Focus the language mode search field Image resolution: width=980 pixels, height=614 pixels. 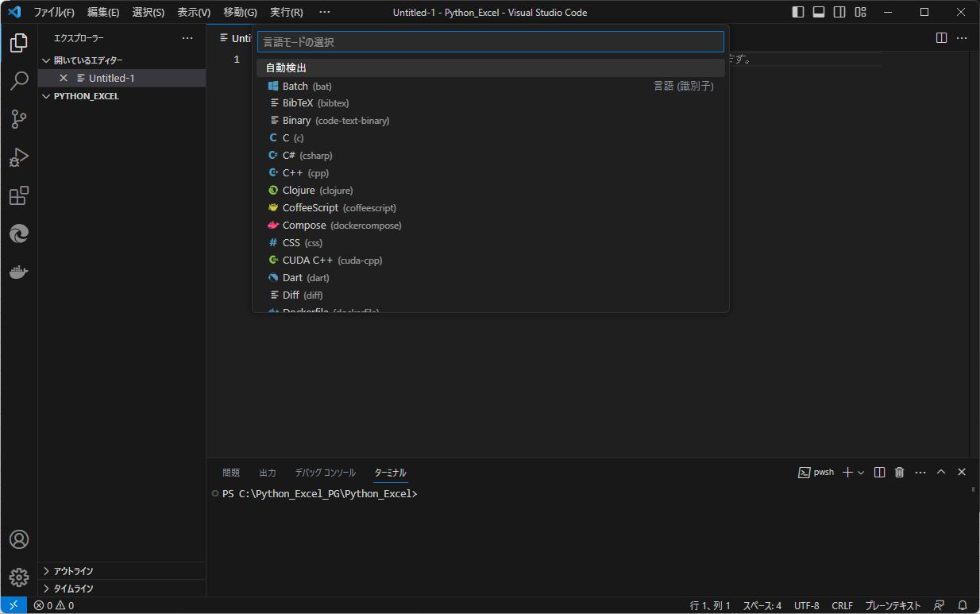click(491, 42)
